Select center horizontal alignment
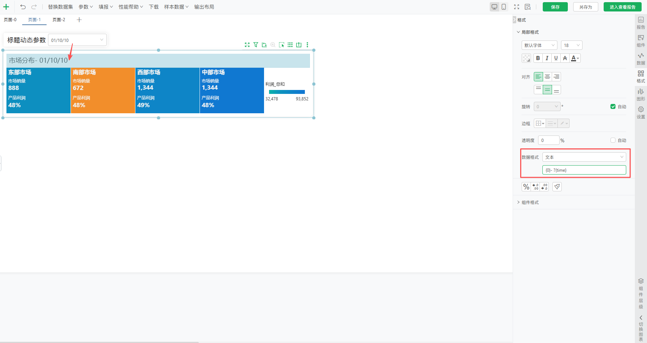The width and height of the screenshot is (647, 343). coord(547,77)
